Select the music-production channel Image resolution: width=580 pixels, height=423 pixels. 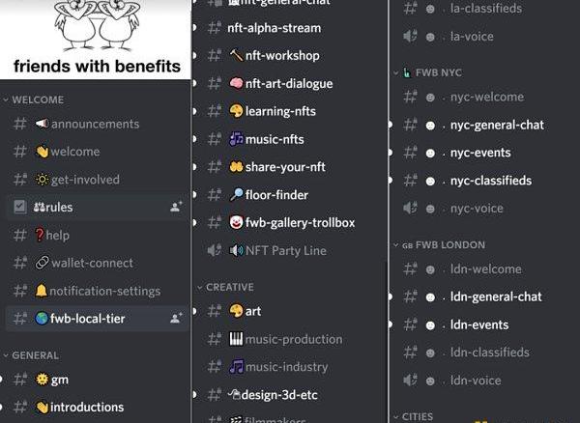pos(293,339)
